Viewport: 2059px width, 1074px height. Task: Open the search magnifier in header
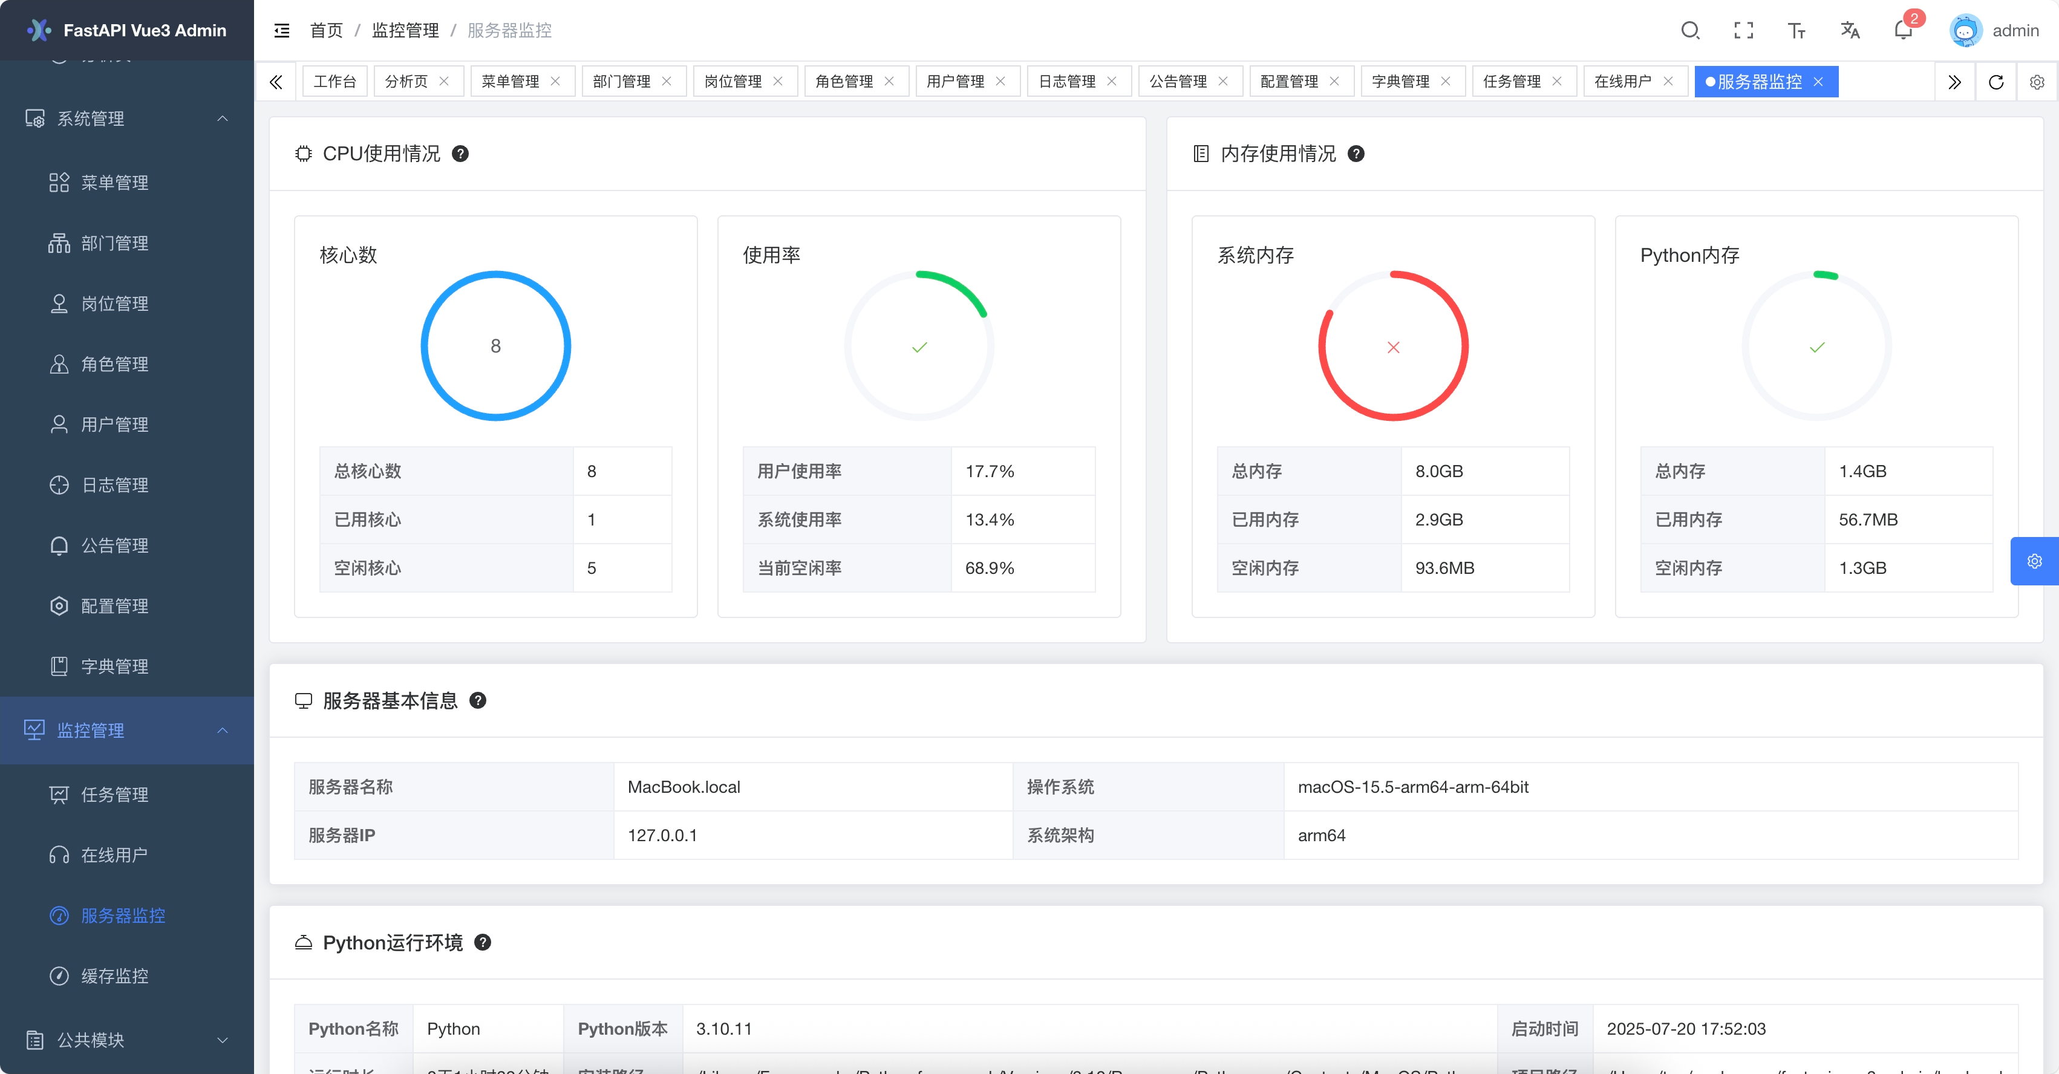(x=1690, y=30)
